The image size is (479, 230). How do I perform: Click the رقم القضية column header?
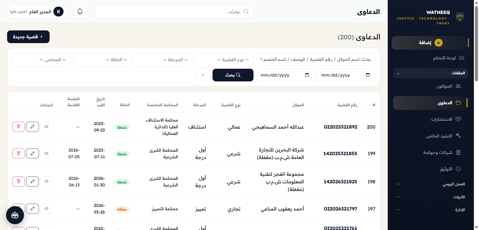(x=347, y=105)
